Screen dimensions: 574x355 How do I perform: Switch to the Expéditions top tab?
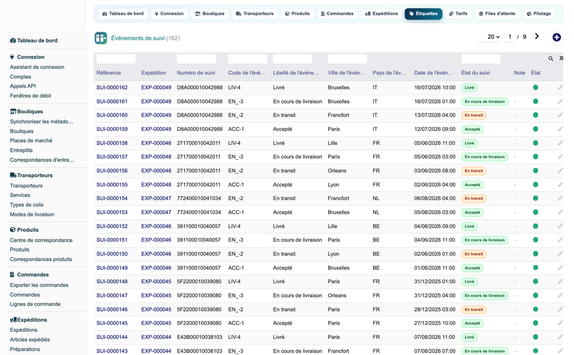coord(381,14)
